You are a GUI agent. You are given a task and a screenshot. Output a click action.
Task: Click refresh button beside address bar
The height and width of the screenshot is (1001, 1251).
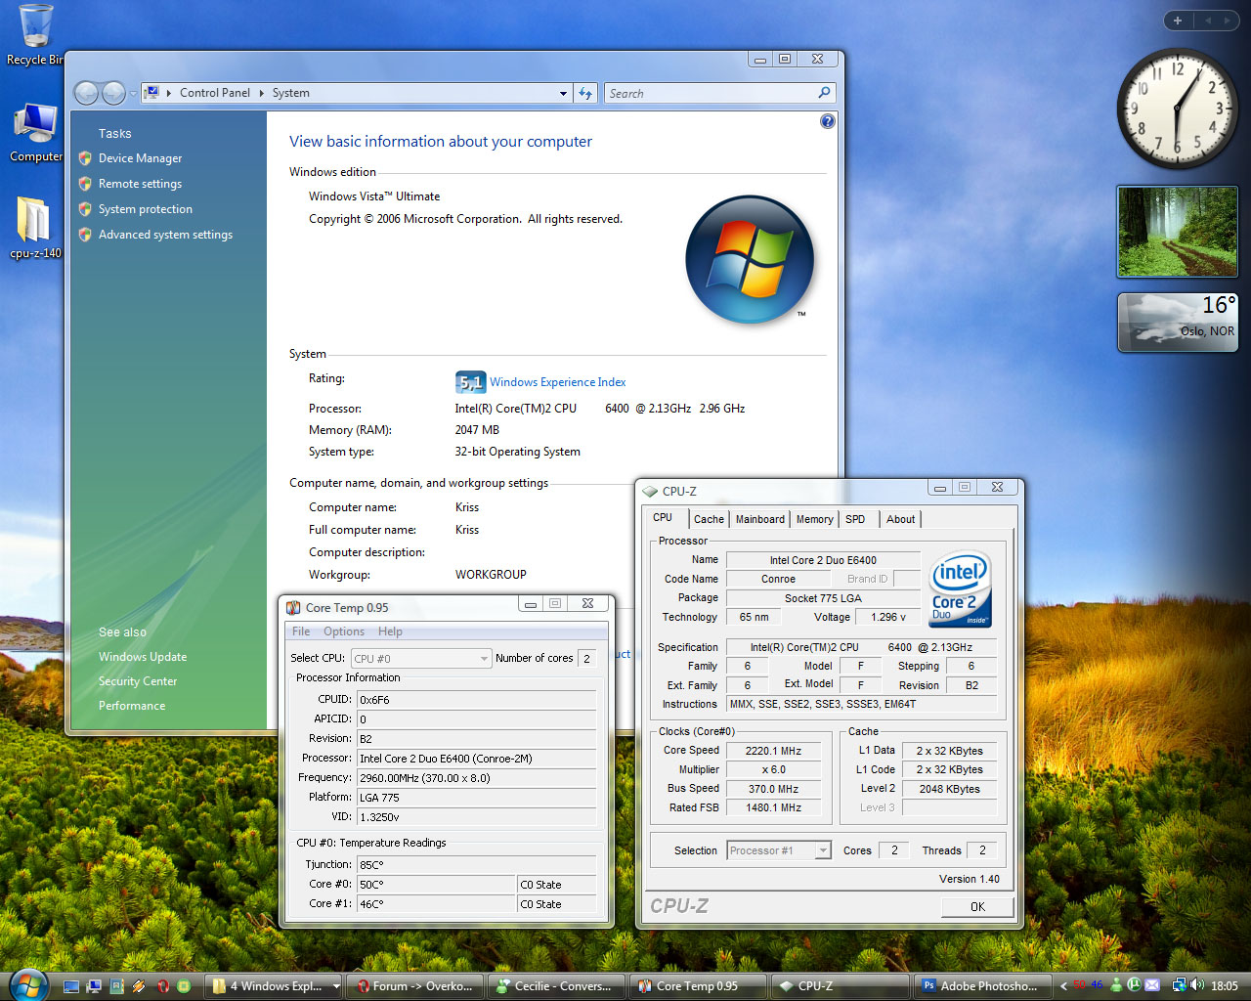coord(585,93)
